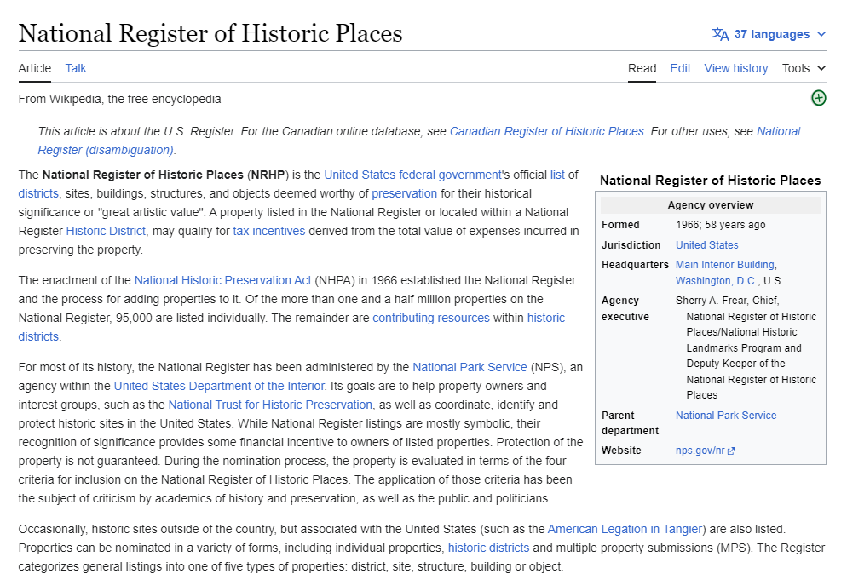Click the 'Headquarters' infobox label
Screen dimensions: 847x574
coord(636,265)
